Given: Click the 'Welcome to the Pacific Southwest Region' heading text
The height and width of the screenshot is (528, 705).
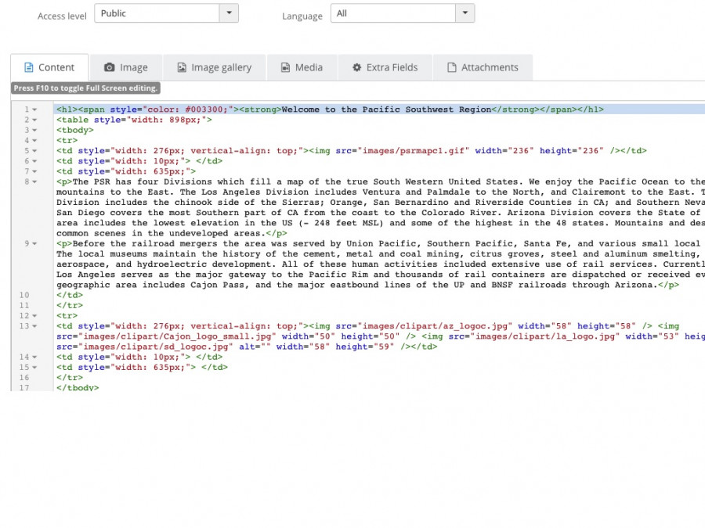Looking at the screenshot, I should (387, 109).
